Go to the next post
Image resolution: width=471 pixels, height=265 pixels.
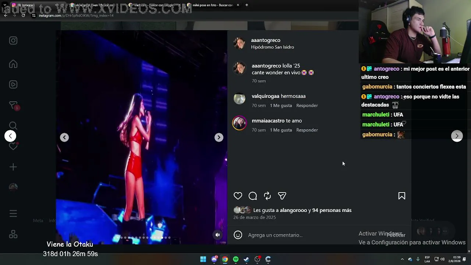[457, 136]
